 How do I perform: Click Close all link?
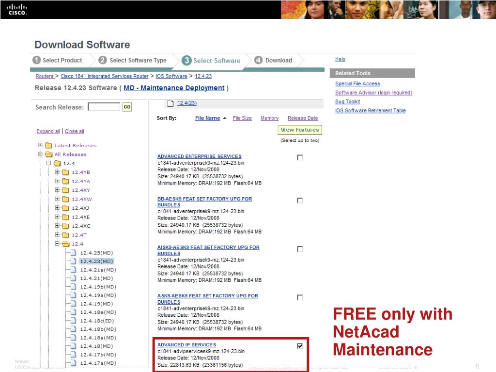(74, 131)
